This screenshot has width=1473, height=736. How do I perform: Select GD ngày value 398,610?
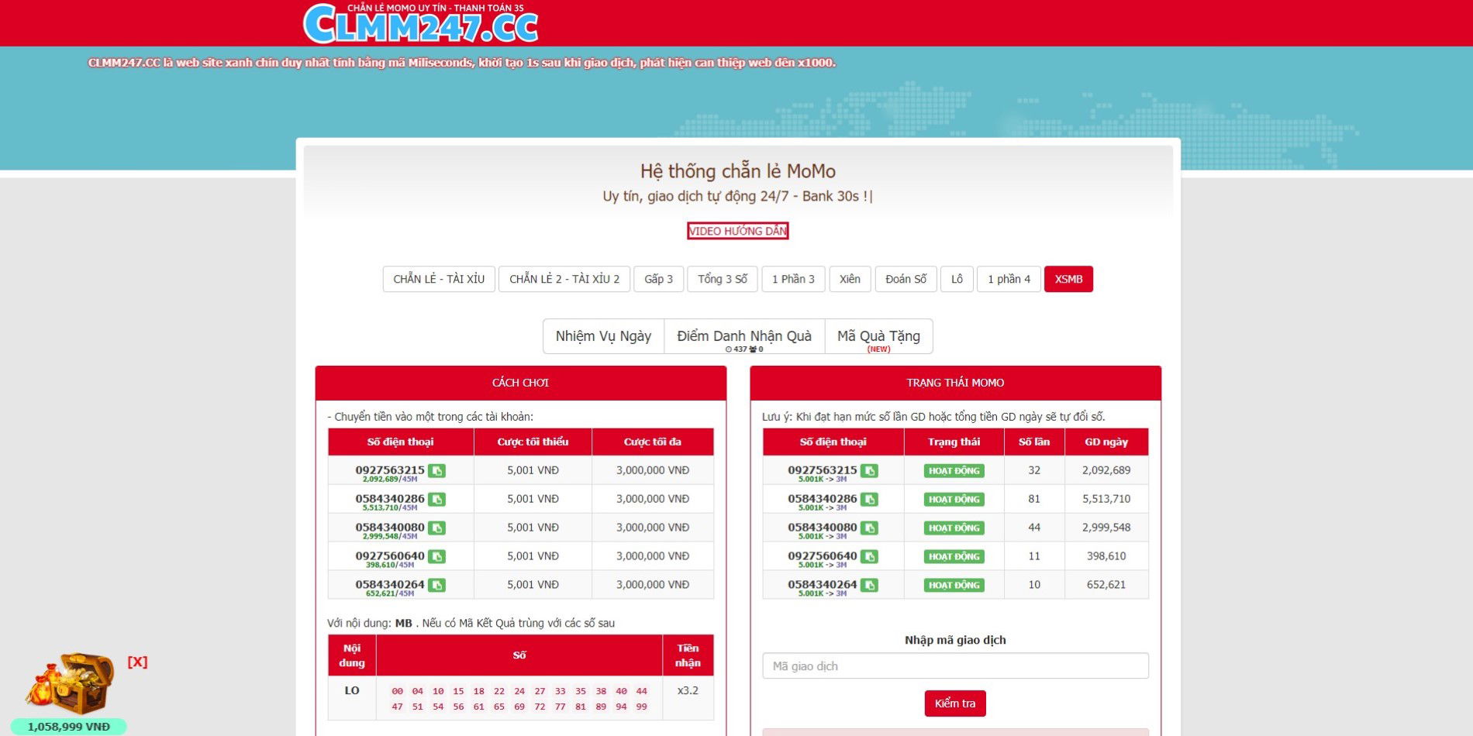coord(1106,556)
